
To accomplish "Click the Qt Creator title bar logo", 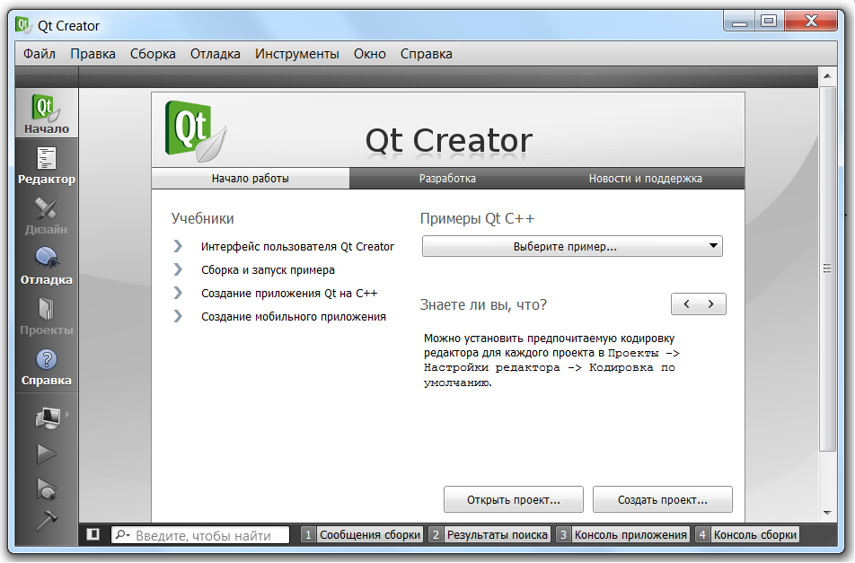I will pyautogui.click(x=22, y=25).
